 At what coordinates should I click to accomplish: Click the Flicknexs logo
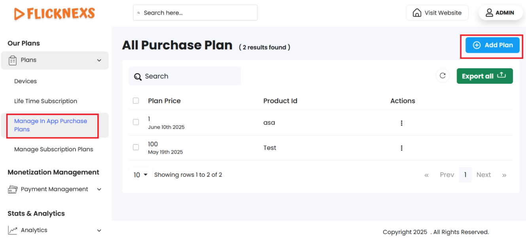click(55, 13)
